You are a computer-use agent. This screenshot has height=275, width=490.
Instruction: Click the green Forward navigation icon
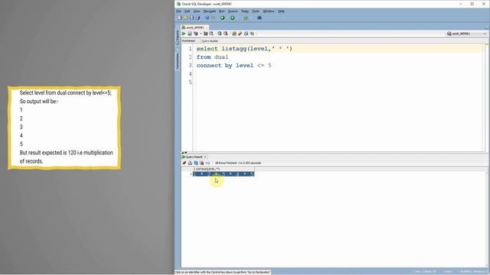pyautogui.click(x=233, y=18)
